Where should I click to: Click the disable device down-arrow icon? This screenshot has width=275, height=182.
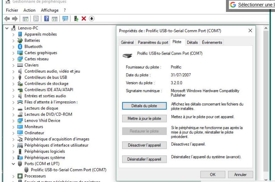pyautogui.click(x=91, y=19)
